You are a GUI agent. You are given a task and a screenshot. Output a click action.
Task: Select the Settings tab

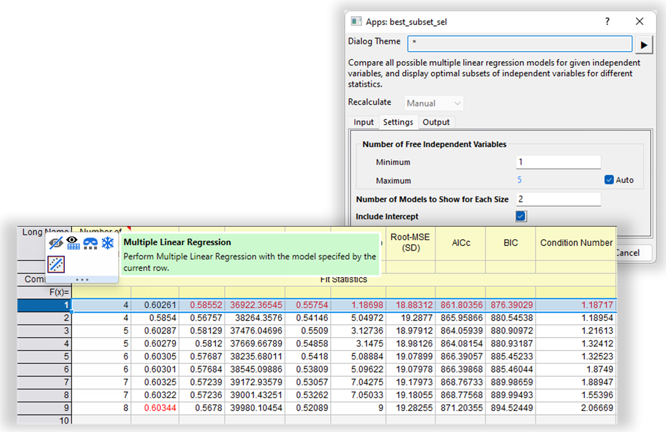(x=398, y=122)
